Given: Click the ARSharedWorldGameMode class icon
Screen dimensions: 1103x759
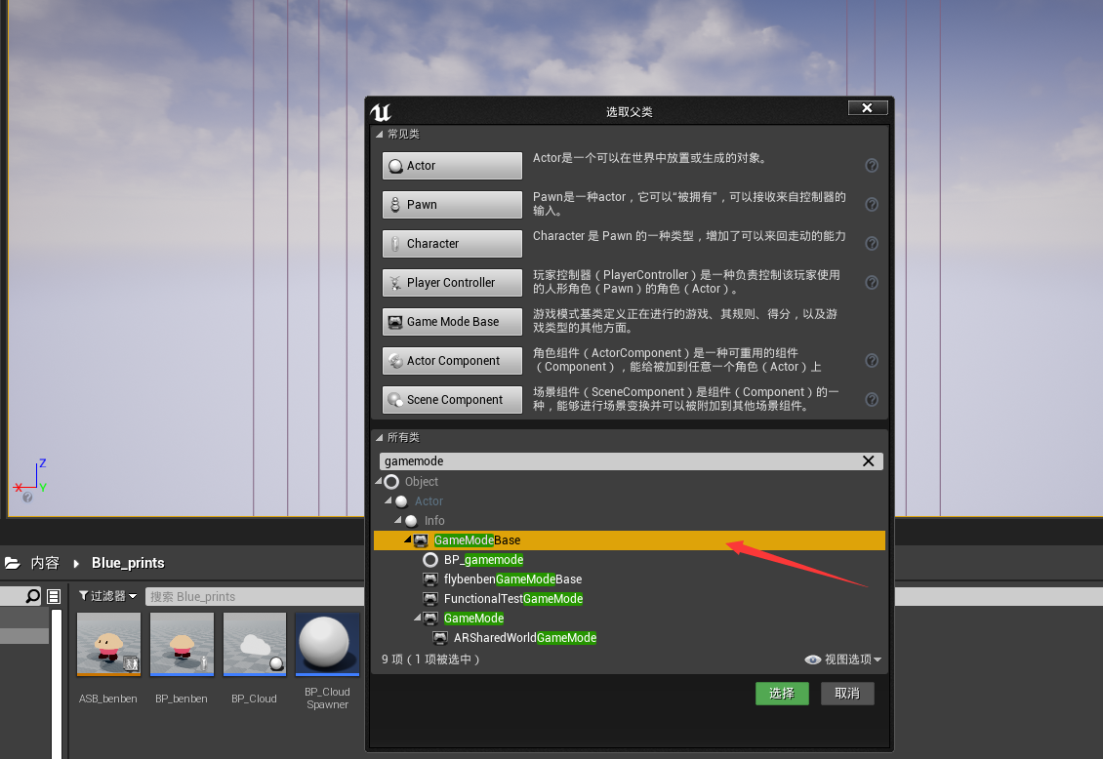Looking at the screenshot, I should (x=440, y=638).
